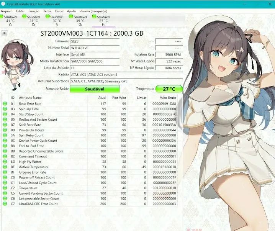Click the Firmware field SC23
The height and width of the screenshot is (231, 275).
tap(95, 41)
